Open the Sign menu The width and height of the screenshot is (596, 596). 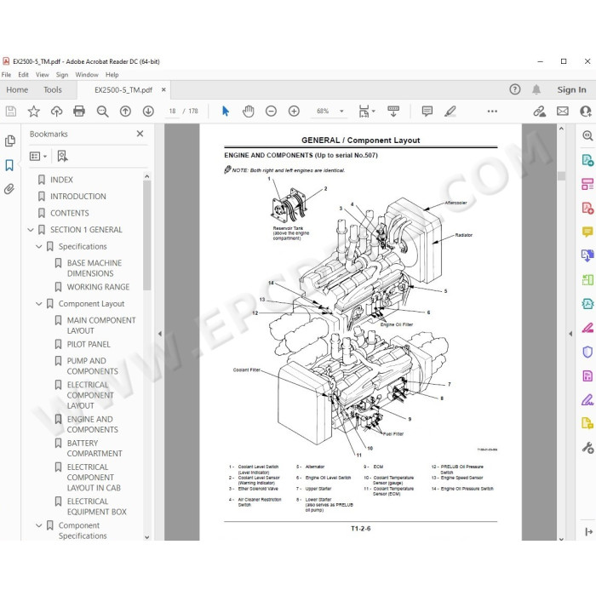coord(62,75)
